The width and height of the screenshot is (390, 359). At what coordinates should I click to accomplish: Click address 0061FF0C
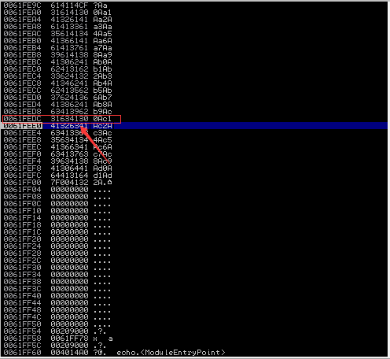(x=22, y=204)
